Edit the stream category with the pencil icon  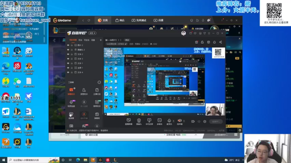click(x=125, y=44)
